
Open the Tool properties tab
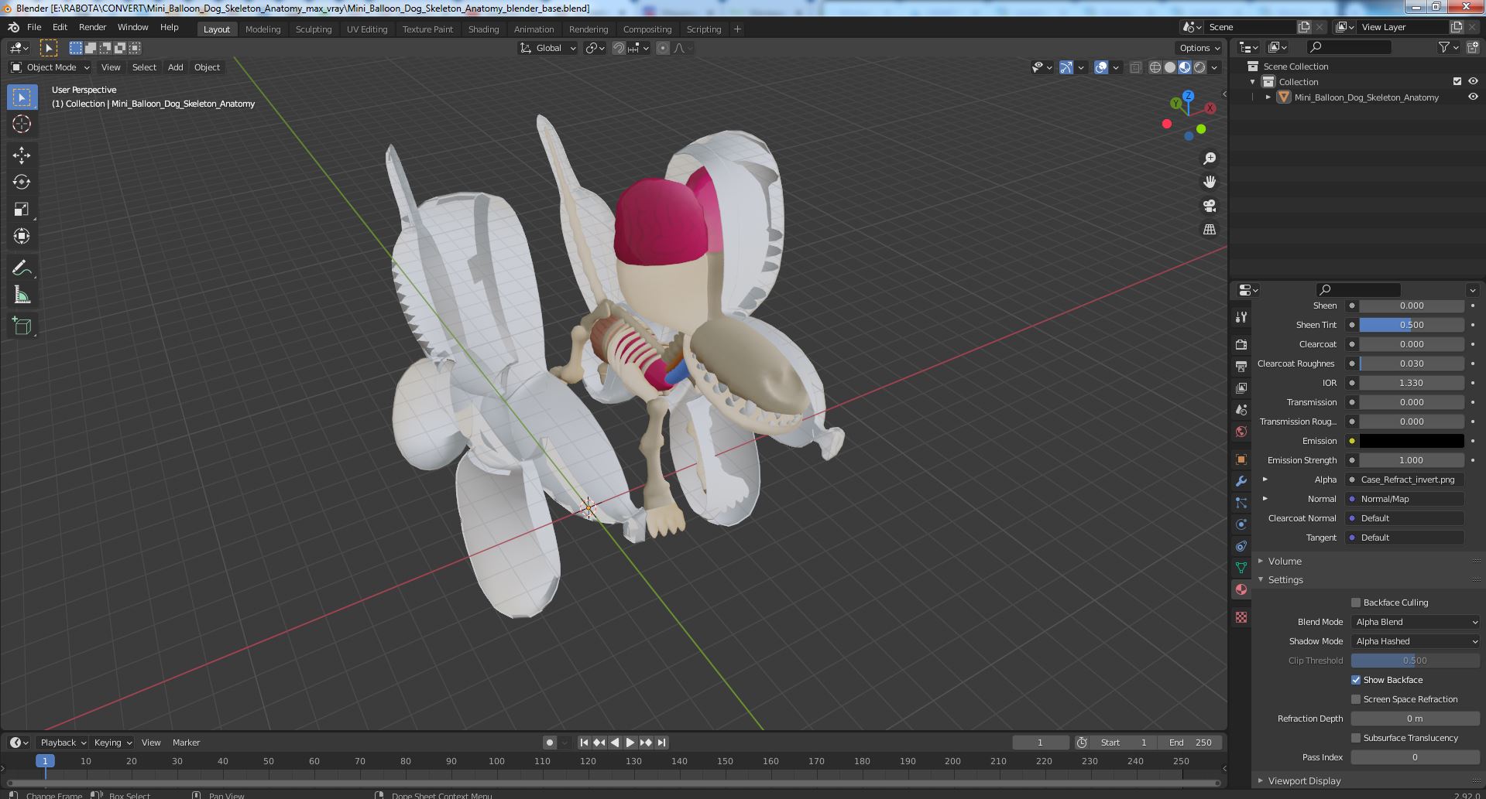[1241, 317]
